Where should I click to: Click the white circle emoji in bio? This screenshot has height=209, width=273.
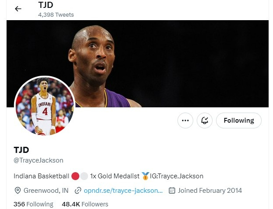coord(84,176)
